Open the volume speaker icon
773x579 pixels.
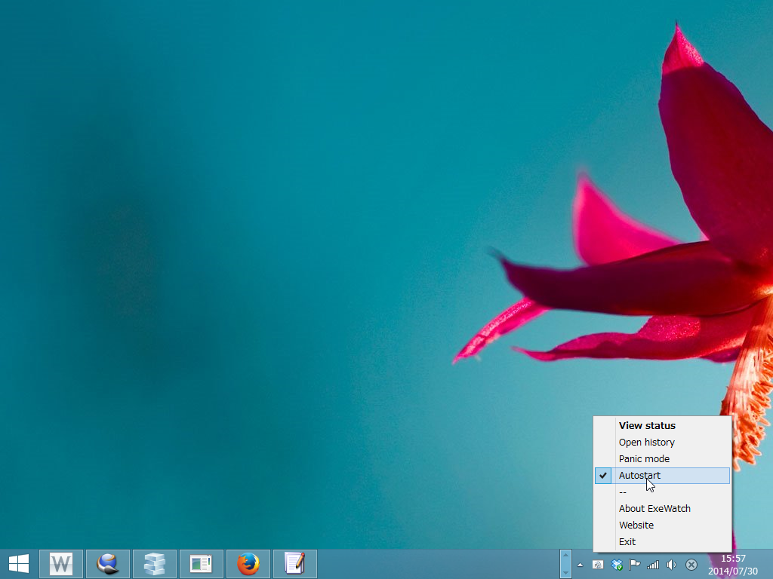671,565
